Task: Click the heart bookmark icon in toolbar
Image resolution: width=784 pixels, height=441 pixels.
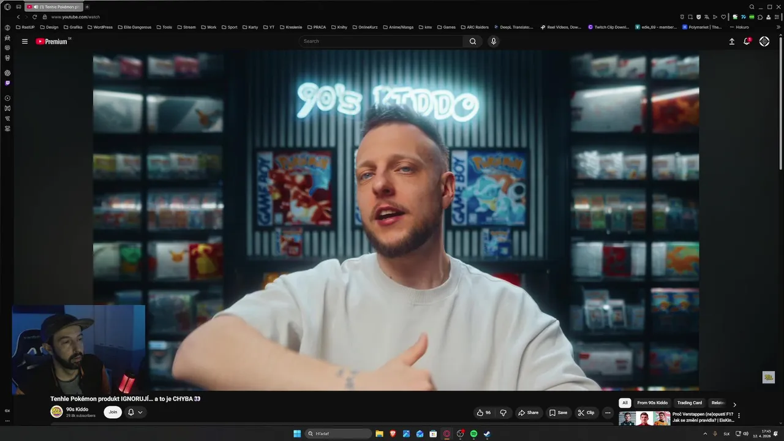Action: [x=723, y=17]
